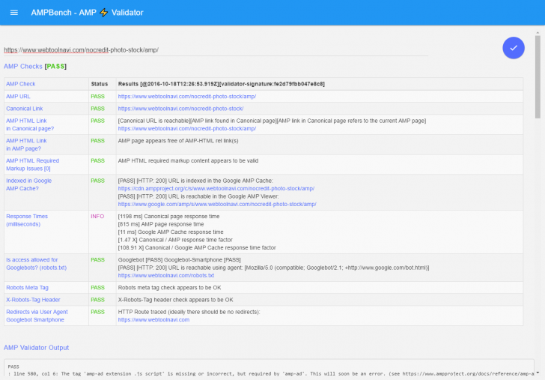Click the Results validator-signature header text
Screen dimensions: 545x380
pyautogui.click(x=221, y=84)
